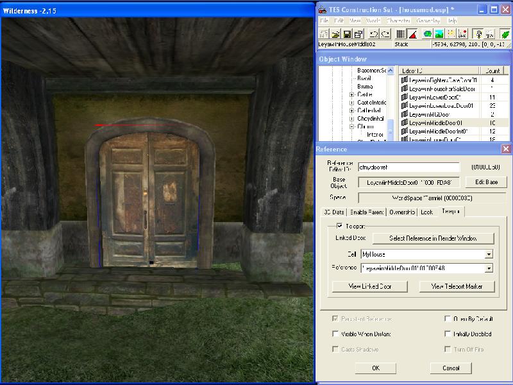Click the Fog toggle toolbar icon
The image size is (513, 385).
(490, 34)
